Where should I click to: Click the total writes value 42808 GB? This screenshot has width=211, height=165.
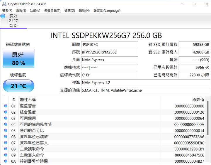coord(195,52)
